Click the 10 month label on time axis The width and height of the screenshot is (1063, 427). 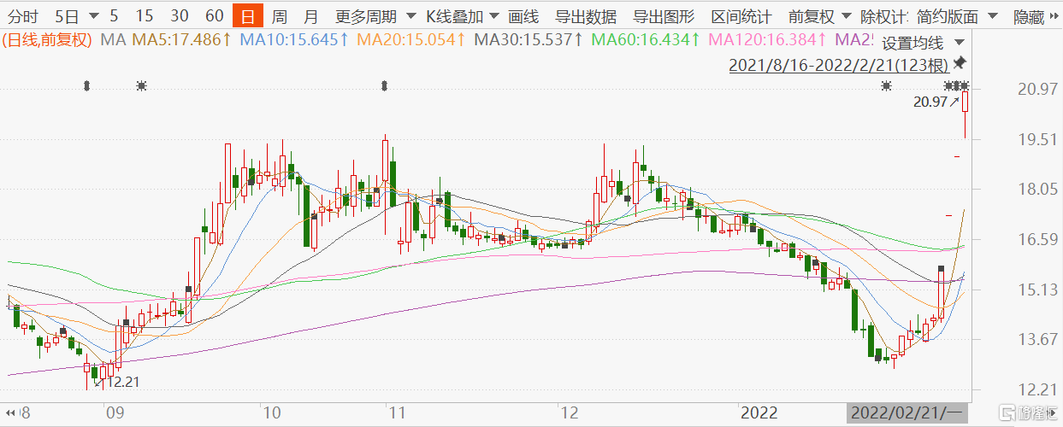272,413
